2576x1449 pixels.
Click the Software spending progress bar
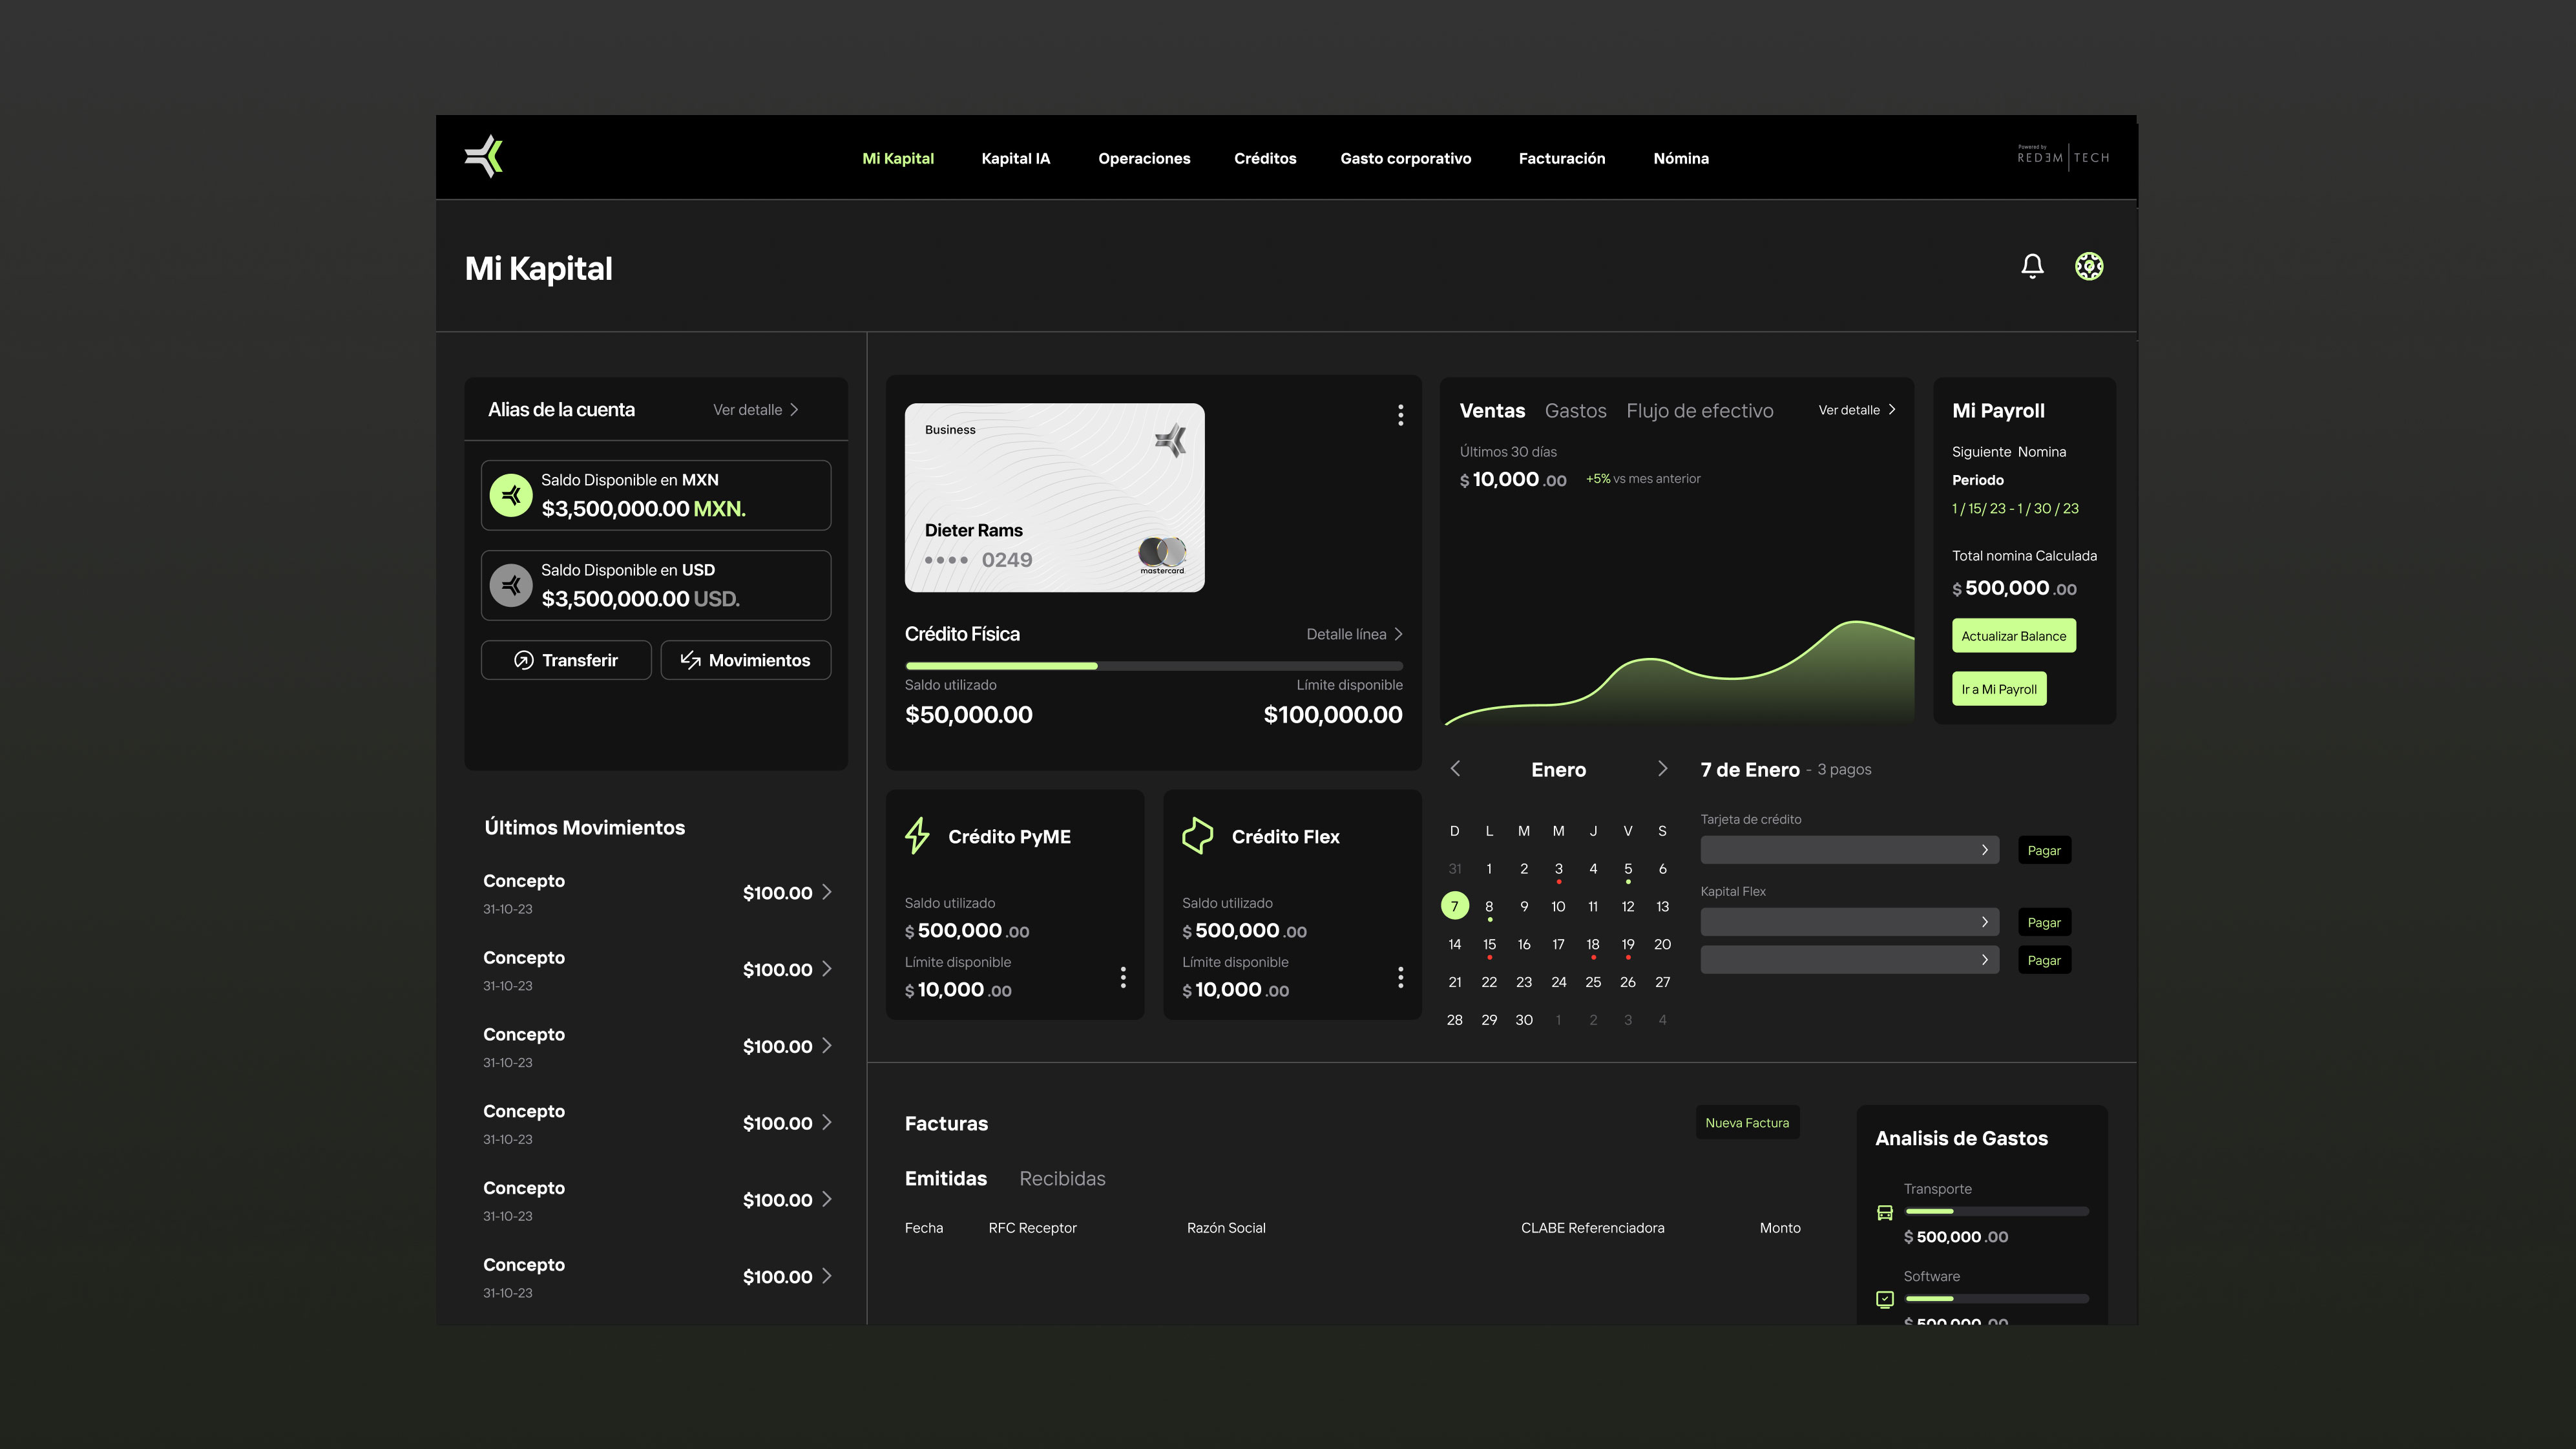tap(1996, 1298)
